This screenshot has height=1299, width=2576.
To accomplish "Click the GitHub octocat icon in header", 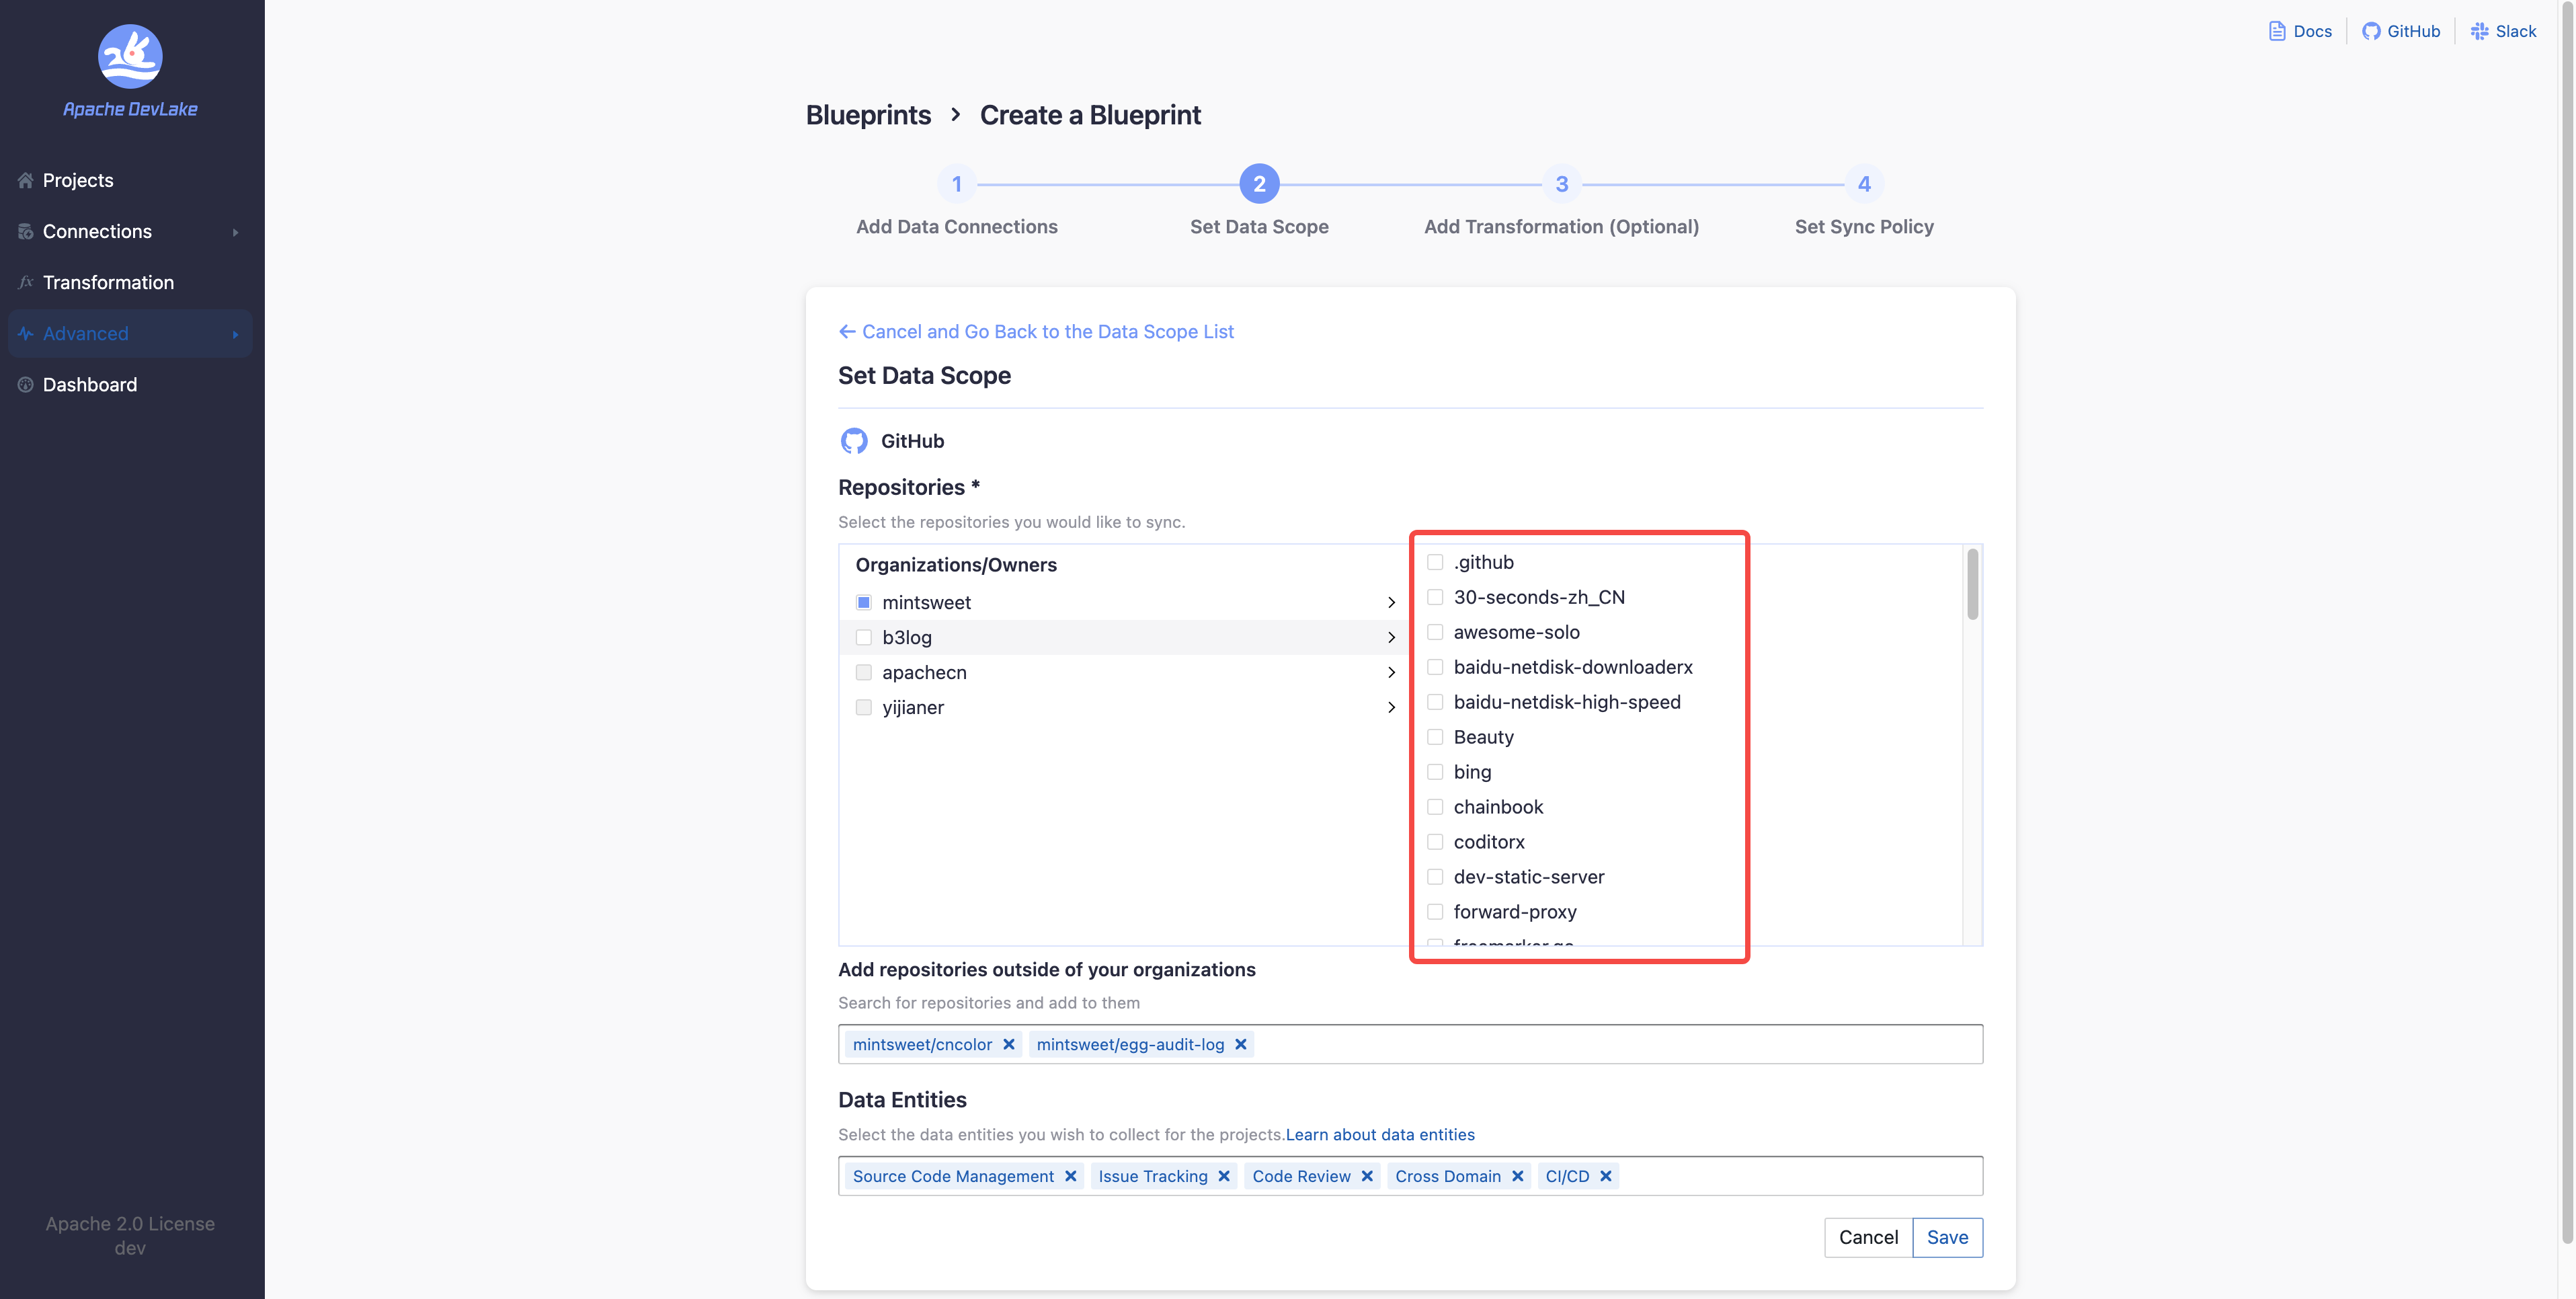I will (x=2371, y=31).
